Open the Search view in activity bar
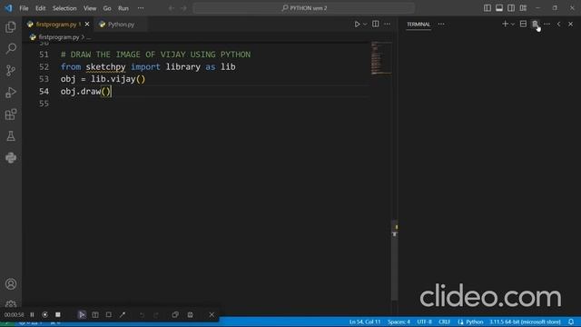The height and width of the screenshot is (327, 581). pos(11,48)
